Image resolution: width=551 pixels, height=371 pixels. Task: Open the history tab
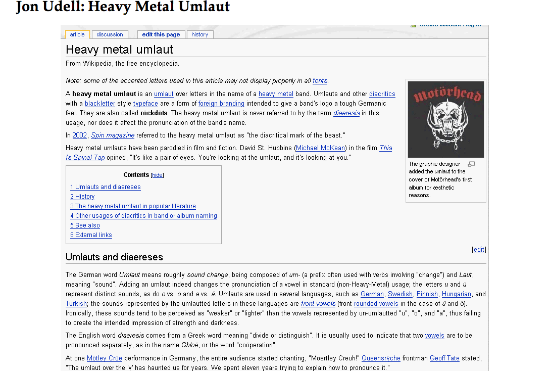[x=200, y=34]
